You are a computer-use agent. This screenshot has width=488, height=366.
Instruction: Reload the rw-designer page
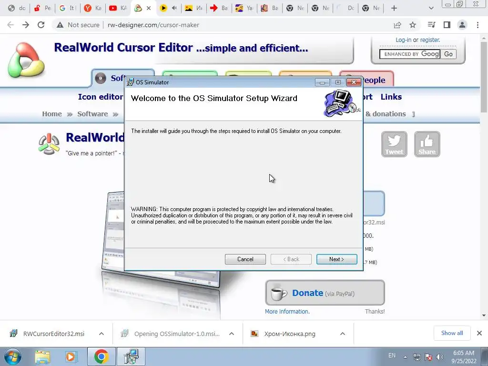(41, 25)
